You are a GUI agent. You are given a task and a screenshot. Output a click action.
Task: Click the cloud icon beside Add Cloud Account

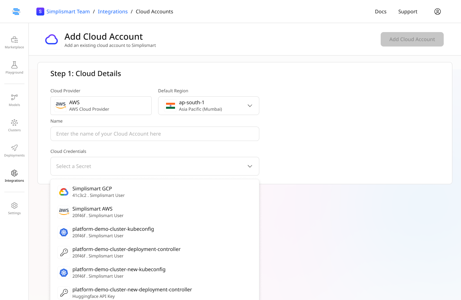pos(52,39)
